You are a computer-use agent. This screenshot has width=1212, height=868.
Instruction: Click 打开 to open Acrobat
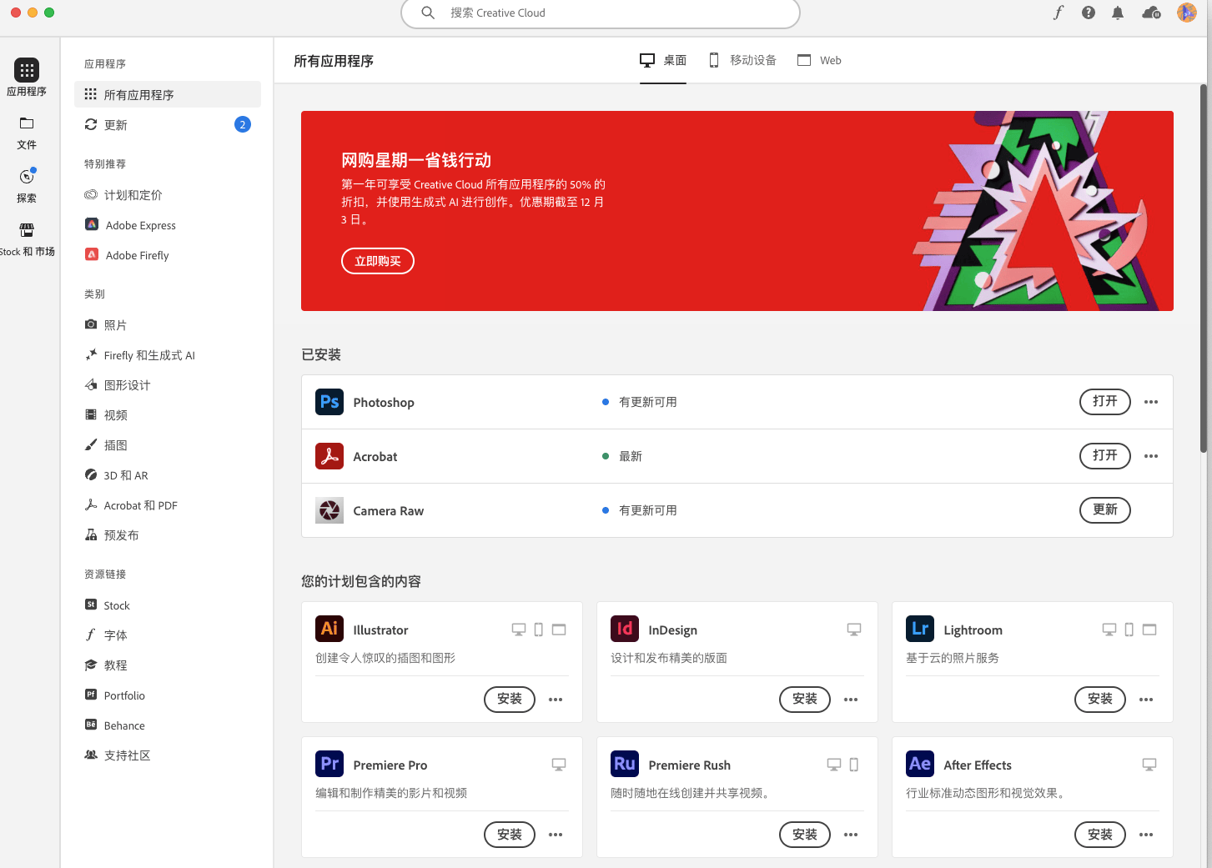click(x=1105, y=456)
